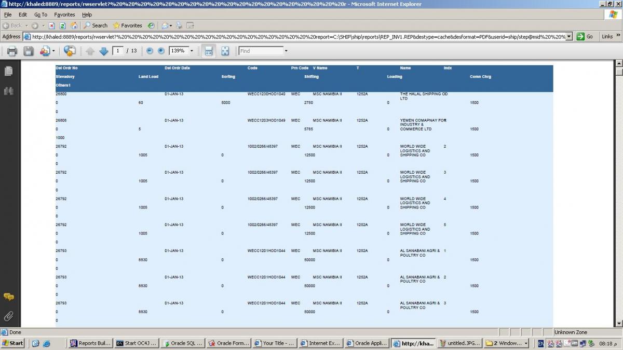This screenshot has width=623, height=350.
Task: Open the address bar URL dropdown
Action: click(x=569, y=36)
